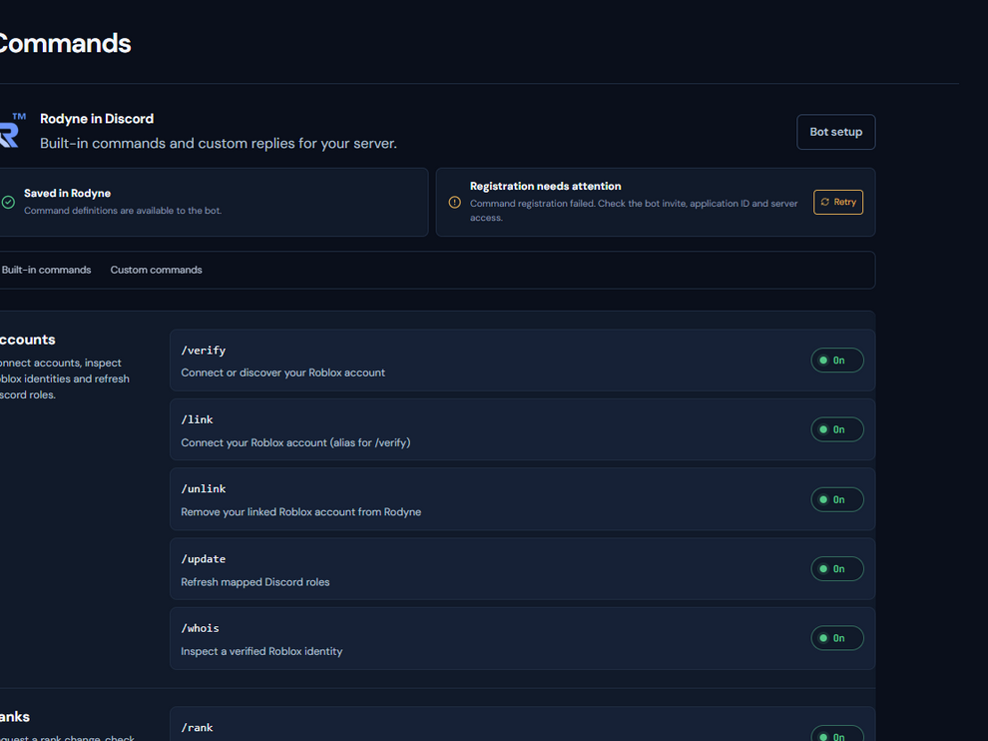The height and width of the screenshot is (741, 988).
Task: Select the /verify command name
Action: pos(203,350)
